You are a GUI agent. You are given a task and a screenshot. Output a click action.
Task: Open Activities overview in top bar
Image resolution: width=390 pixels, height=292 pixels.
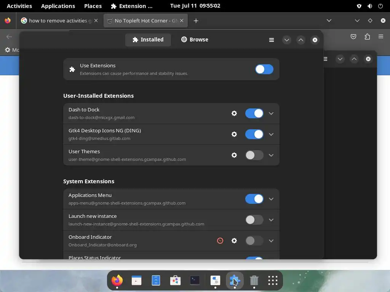pos(19,6)
